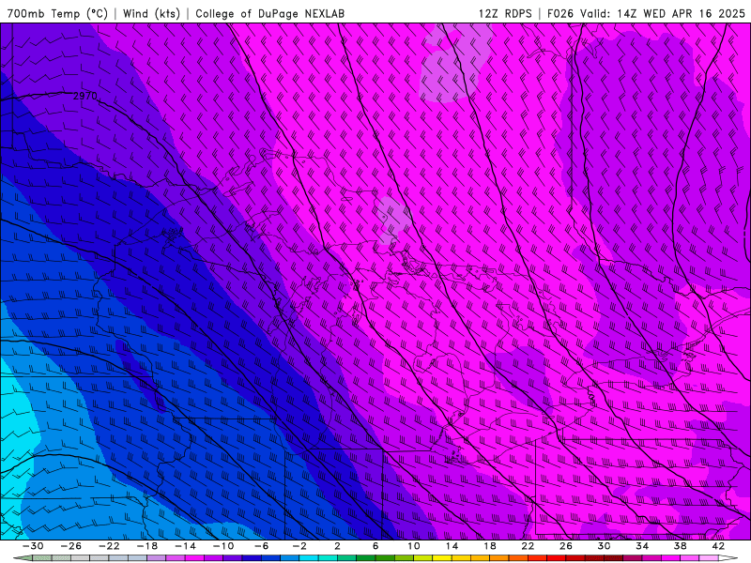751x563 pixels.
Task: Click the '12Z RDPS' model run label
Action: click(505, 13)
